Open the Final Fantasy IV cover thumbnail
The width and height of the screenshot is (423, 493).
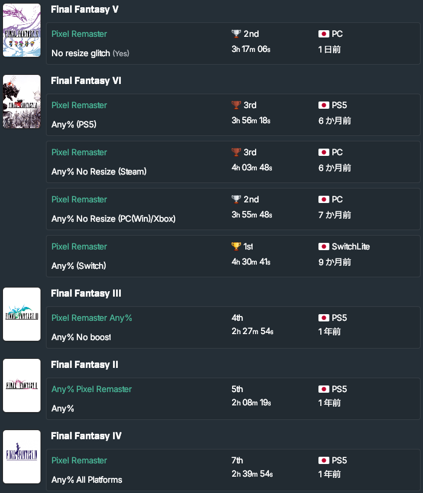(x=22, y=457)
